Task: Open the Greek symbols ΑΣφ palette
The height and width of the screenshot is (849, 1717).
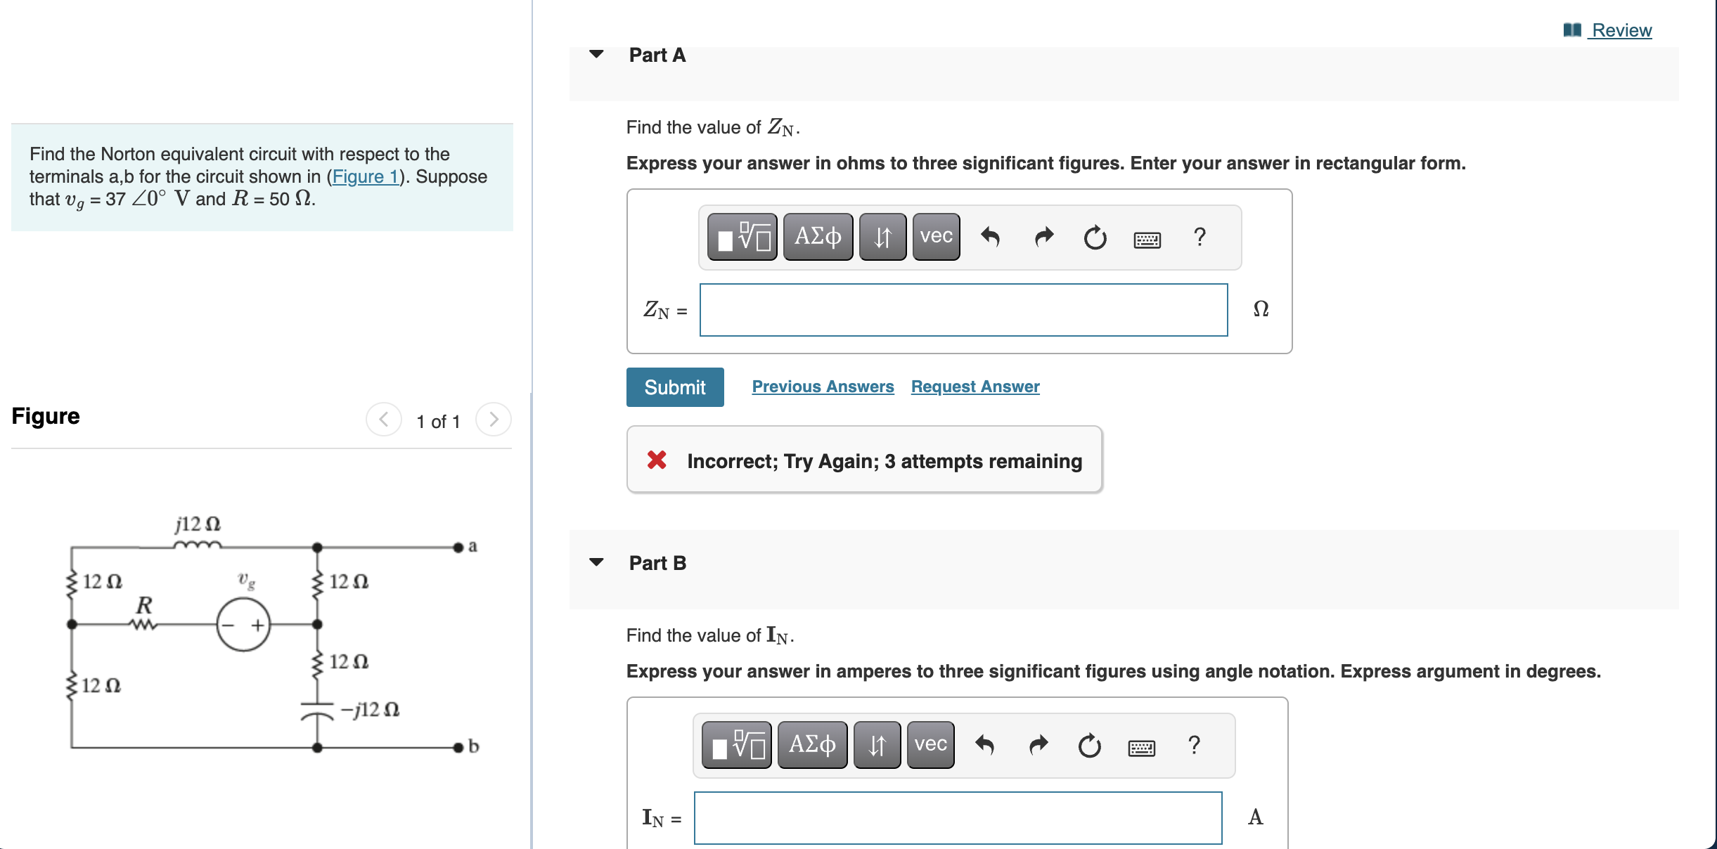Action: pos(818,237)
